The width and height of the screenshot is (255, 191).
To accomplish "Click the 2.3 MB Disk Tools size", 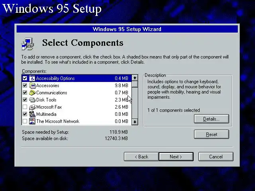I will [x=122, y=100].
